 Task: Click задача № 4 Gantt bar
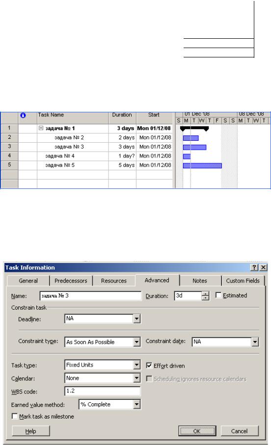pyautogui.click(x=187, y=157)
